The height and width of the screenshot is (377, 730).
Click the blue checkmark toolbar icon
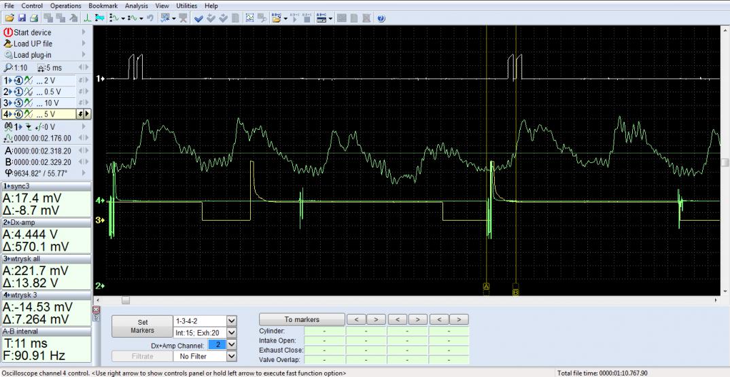coord(198,18)
